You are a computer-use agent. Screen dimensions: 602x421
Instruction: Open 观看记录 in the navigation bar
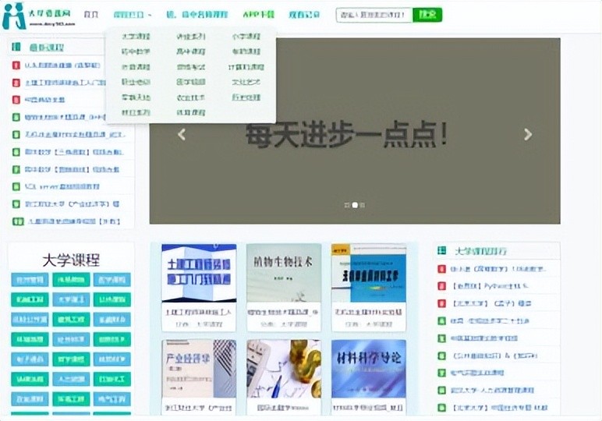[x=304, y=15]
